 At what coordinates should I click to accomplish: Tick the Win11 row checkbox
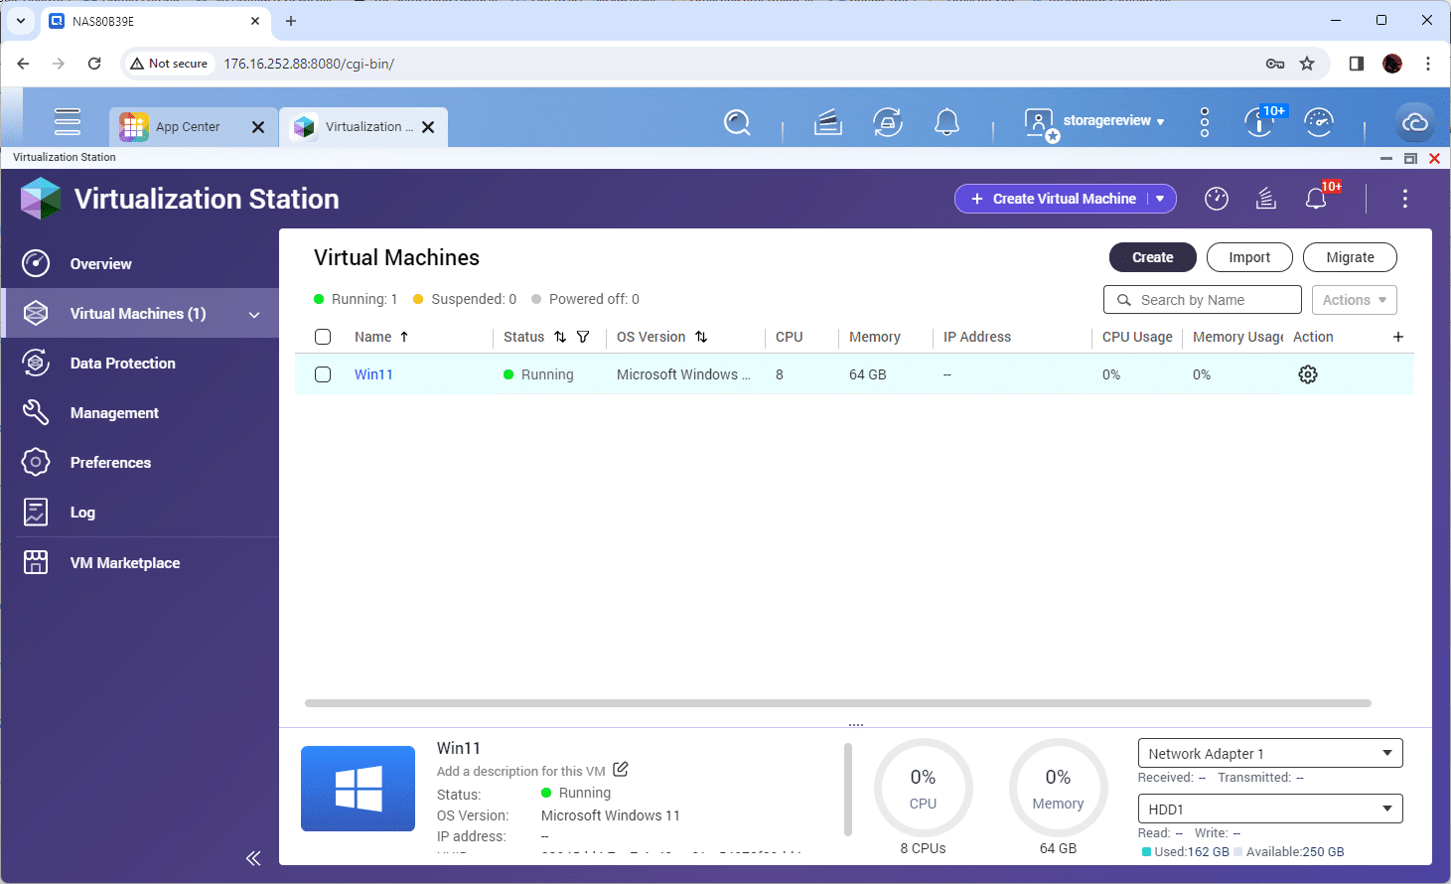(323, 374)
